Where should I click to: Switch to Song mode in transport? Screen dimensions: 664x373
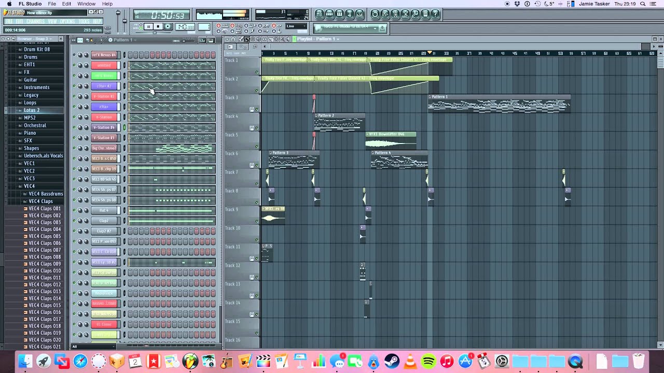click(141, 28)
